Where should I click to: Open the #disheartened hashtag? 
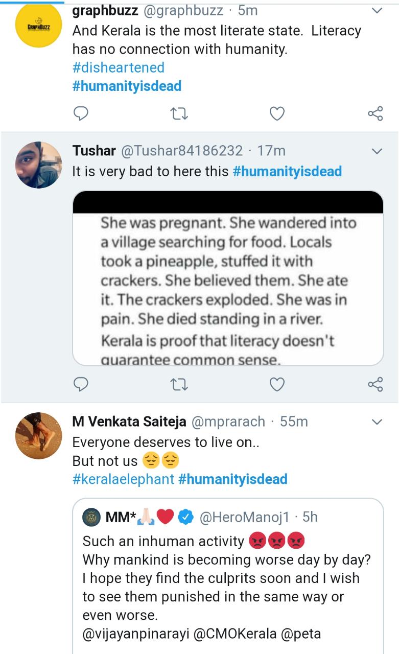(119, 67)
